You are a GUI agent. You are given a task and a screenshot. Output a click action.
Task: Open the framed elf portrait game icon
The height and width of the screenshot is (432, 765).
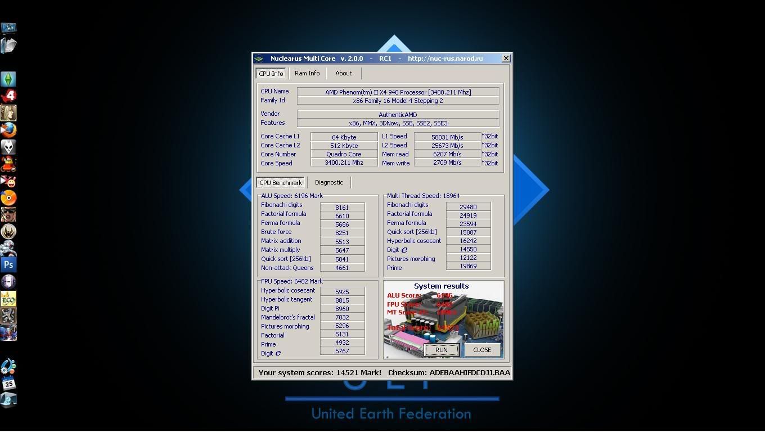pyautogui.click(x=8, y=112)
